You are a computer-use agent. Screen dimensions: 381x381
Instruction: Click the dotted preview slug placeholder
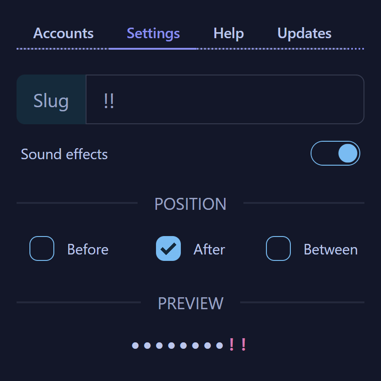(x=177, y=345)
